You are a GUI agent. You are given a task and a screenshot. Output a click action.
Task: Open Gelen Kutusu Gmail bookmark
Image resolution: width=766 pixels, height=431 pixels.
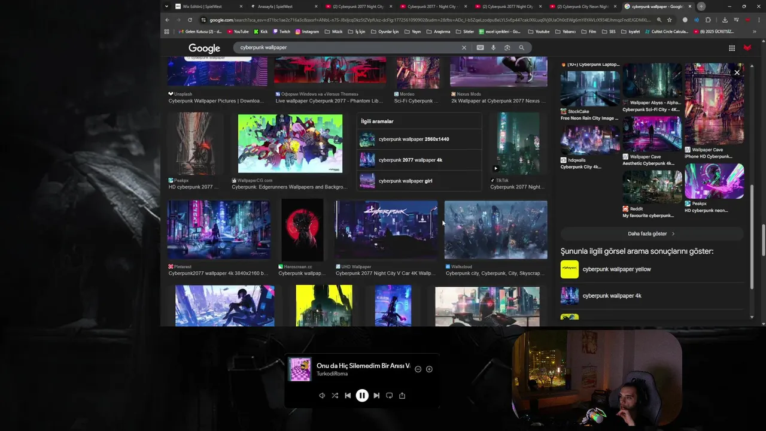200,32
